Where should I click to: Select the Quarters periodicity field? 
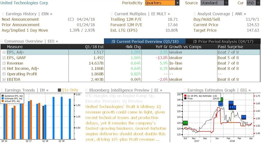160,3
